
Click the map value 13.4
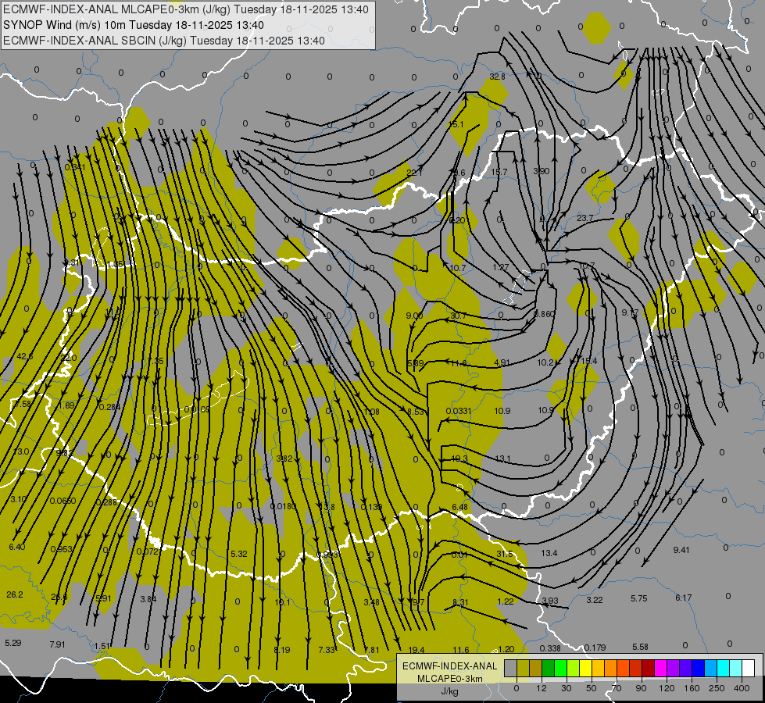(x=549, y=553)
